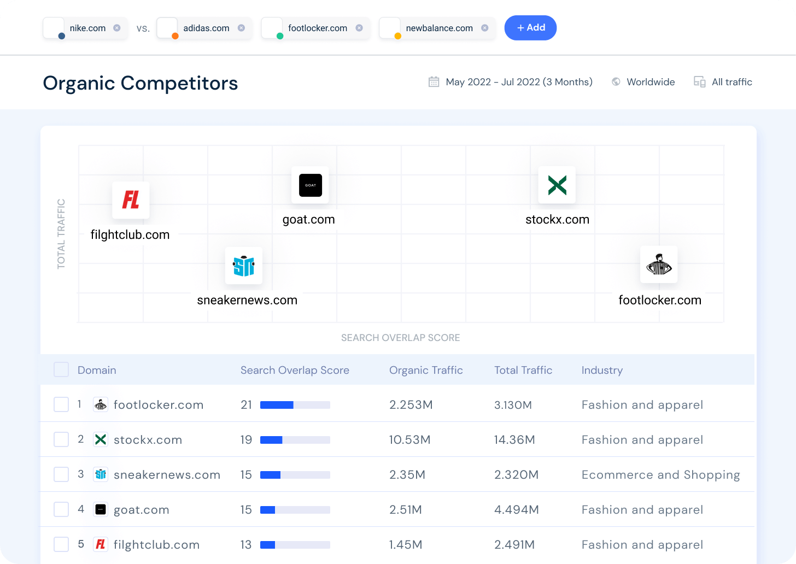Click the + Add button
Image resolution: width=796 pixels, height=564 pixels.
(530, 28)
